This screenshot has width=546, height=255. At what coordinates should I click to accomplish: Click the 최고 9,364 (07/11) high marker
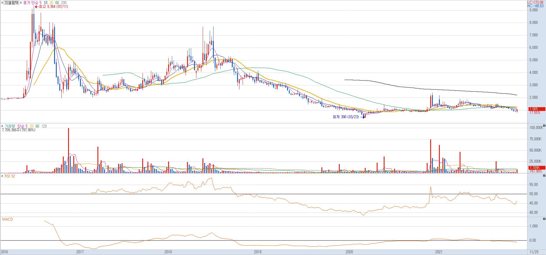pyautogui.click(x=51, y=7)
